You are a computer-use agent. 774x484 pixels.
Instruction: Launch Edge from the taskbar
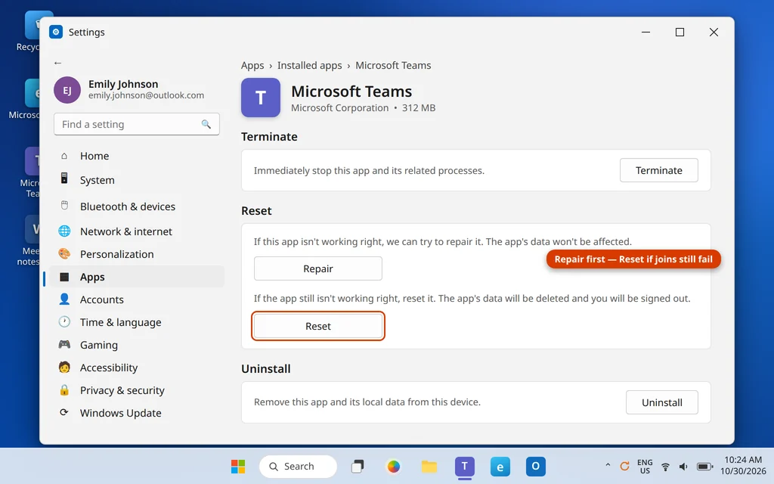tap(500, 466)
